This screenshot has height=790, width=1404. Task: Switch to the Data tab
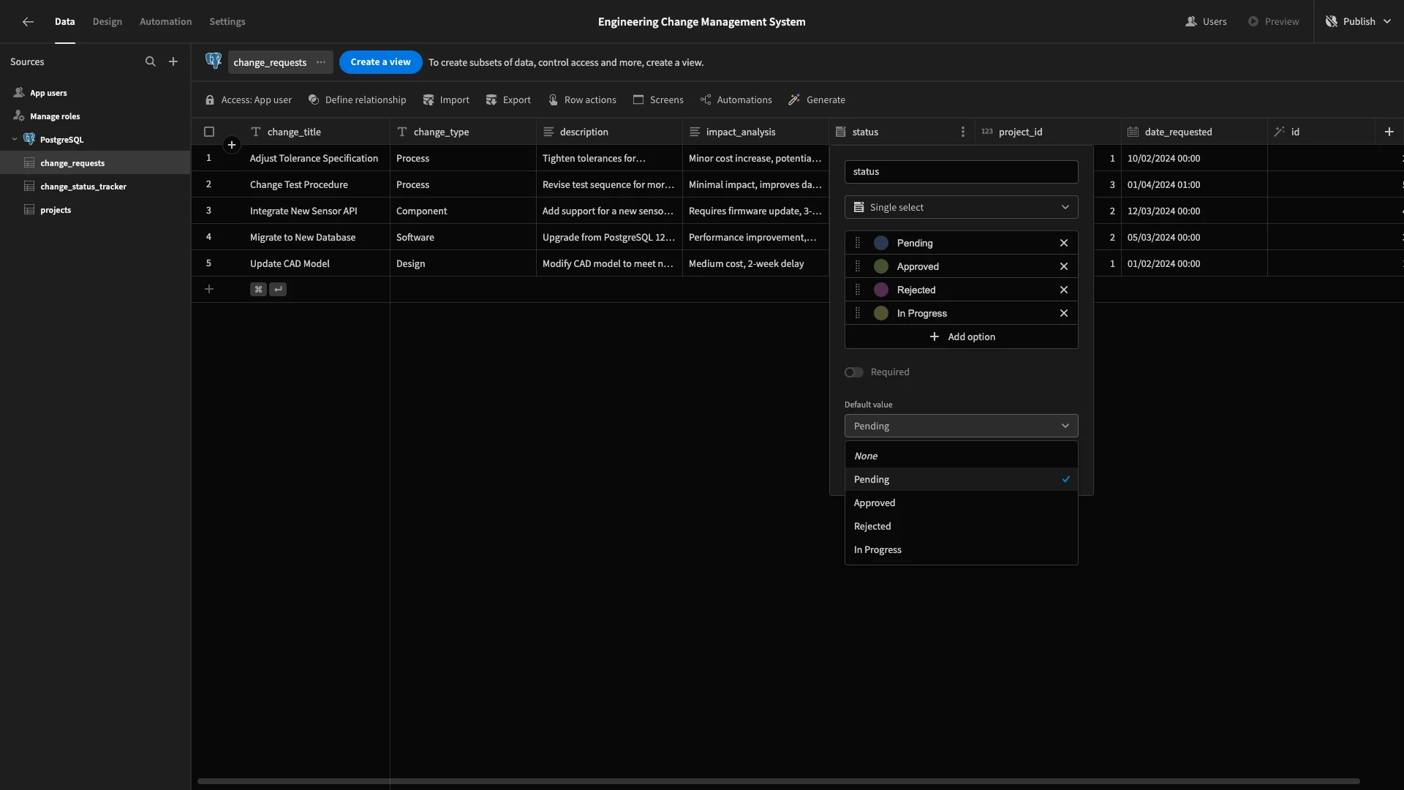coord(64,22)
